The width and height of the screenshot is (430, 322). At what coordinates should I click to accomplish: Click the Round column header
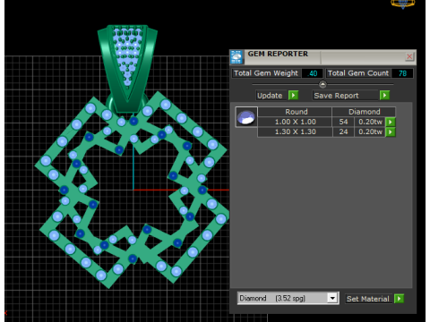[x=295, y=112]
